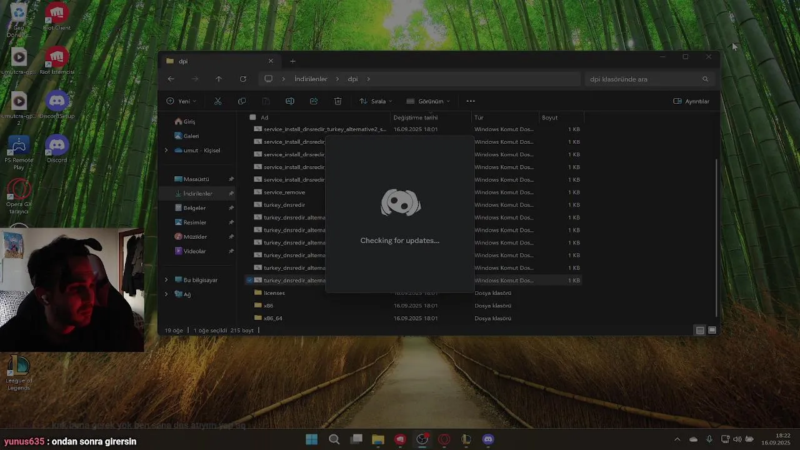
Task: Click File Explorer taskbar icon
Action: click(378, 439)
